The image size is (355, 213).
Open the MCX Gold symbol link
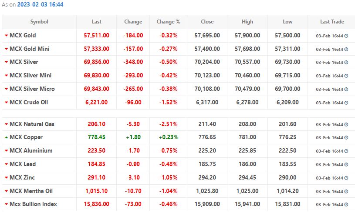[23, 36]
